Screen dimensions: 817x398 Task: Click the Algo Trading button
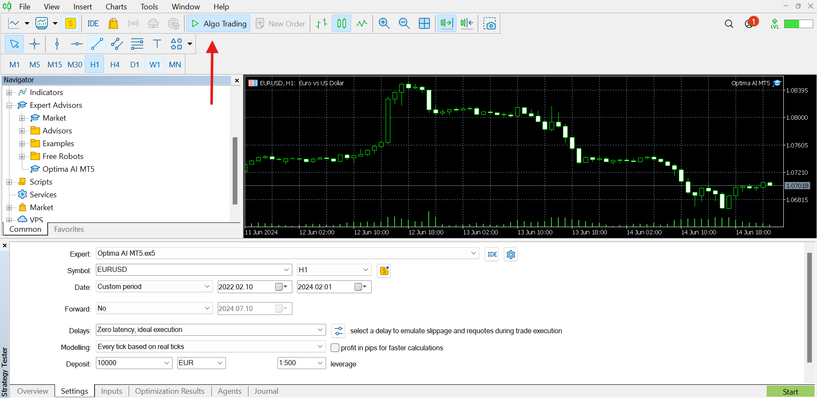tap(219, 23)
